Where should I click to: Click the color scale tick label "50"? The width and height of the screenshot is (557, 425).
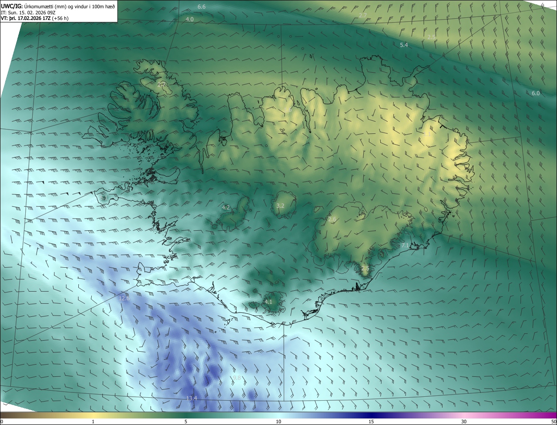point(554,422)
